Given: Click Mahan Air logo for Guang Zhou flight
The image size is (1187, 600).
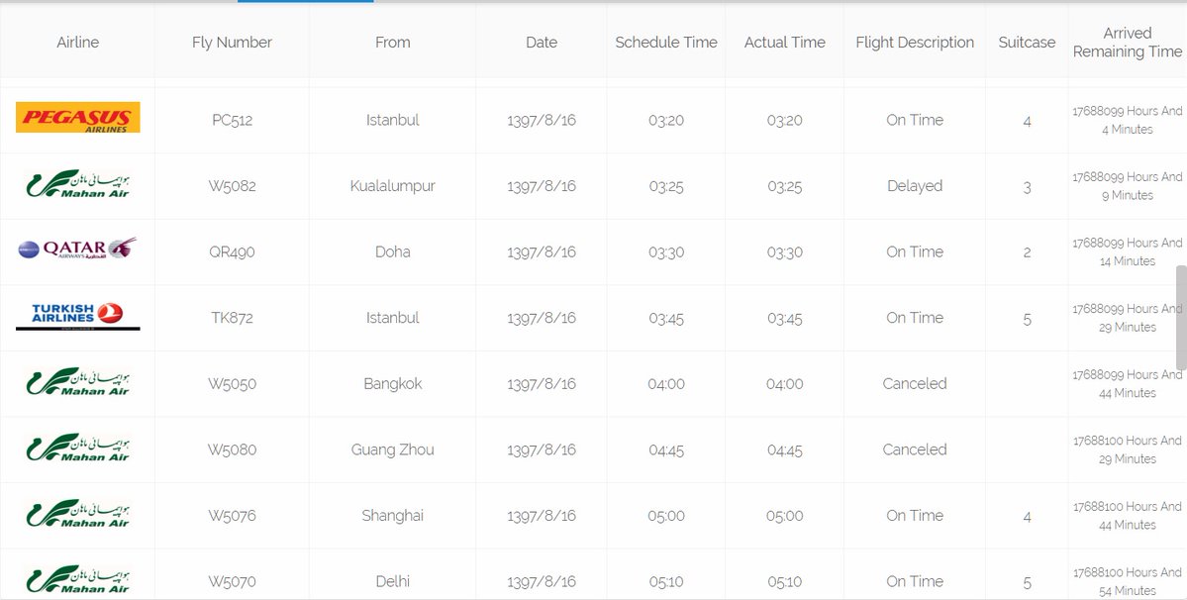Looking at the screenshot, I should pyautogui.click(x=78, y=449).
